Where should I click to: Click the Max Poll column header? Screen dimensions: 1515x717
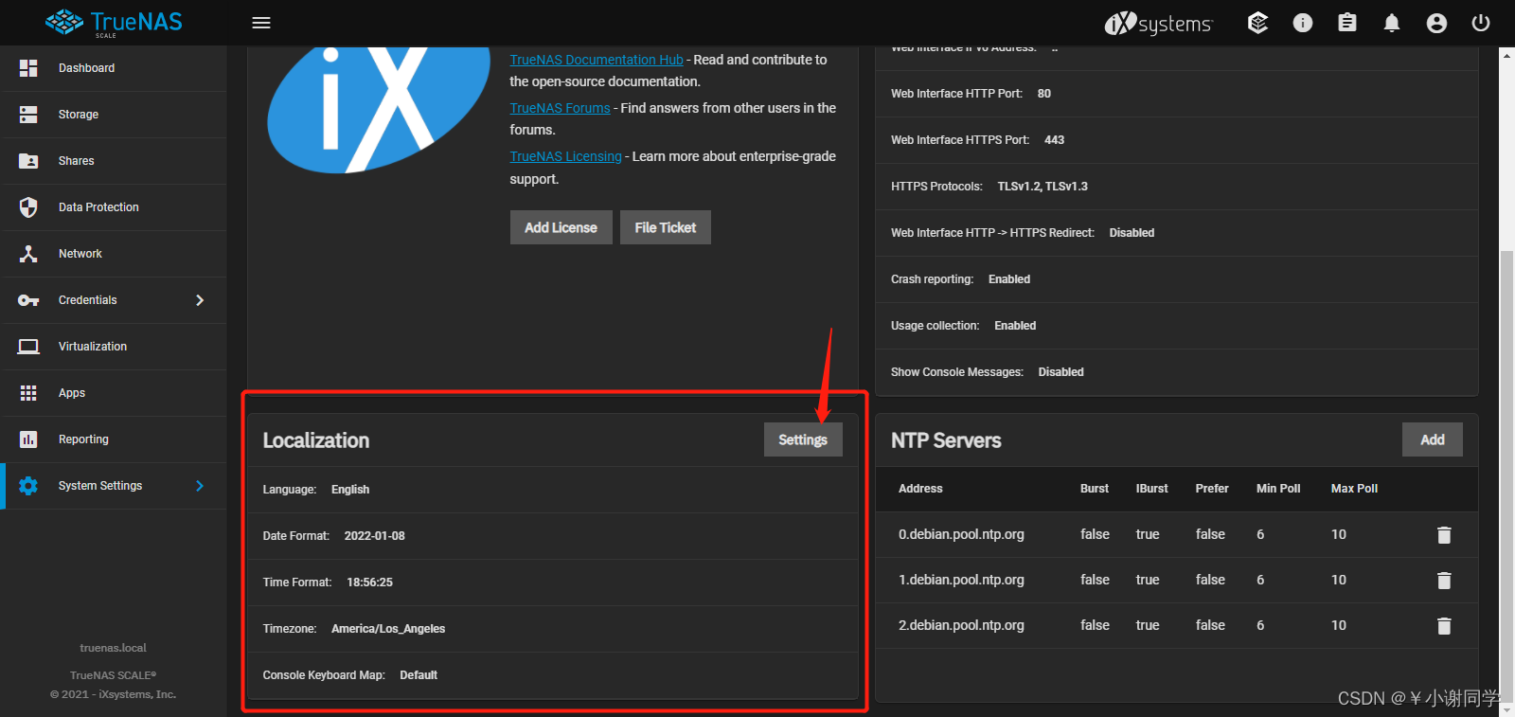1354,489
